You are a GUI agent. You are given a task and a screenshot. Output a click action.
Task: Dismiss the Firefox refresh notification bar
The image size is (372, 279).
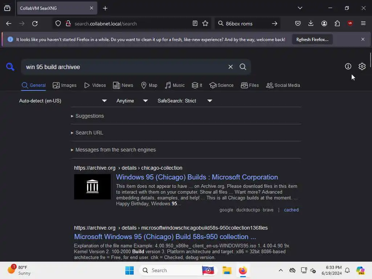pyautogui.click(x=363, y=39)
